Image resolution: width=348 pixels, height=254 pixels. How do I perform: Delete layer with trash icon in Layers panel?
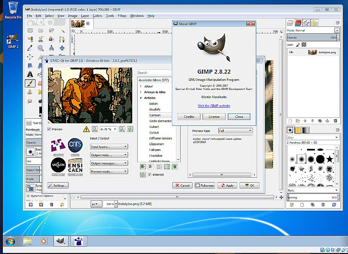point(335,121)
